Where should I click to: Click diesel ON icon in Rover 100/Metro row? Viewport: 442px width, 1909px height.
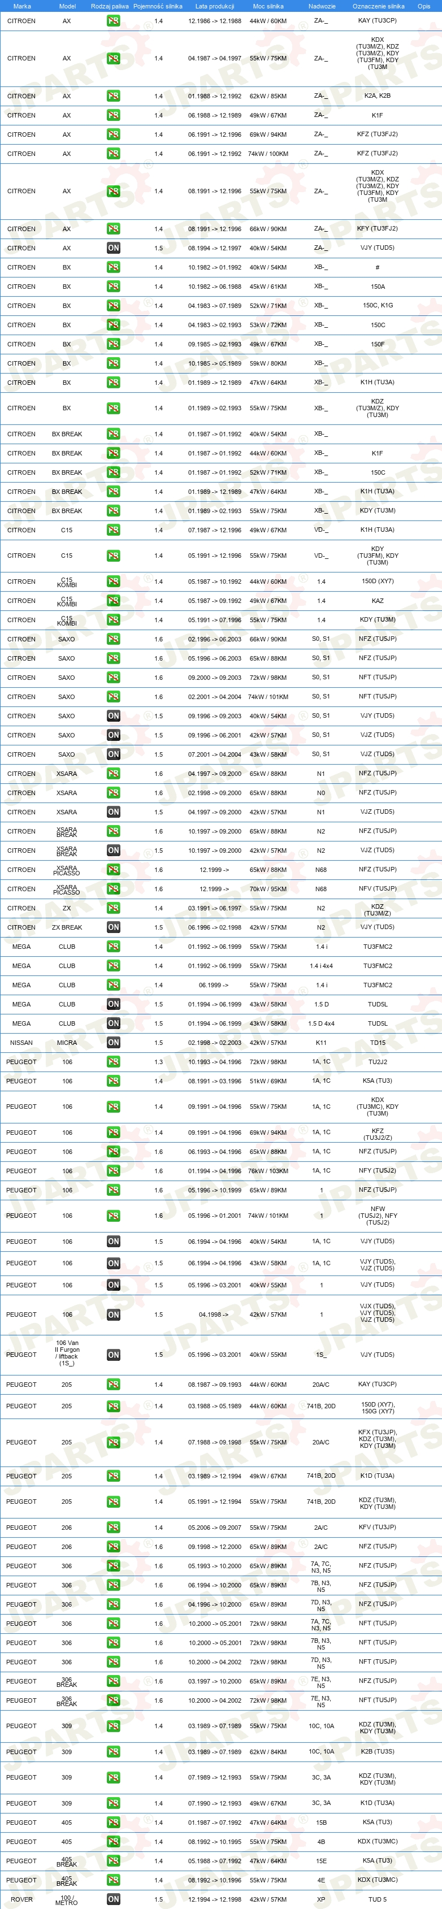coord(114,1899)
